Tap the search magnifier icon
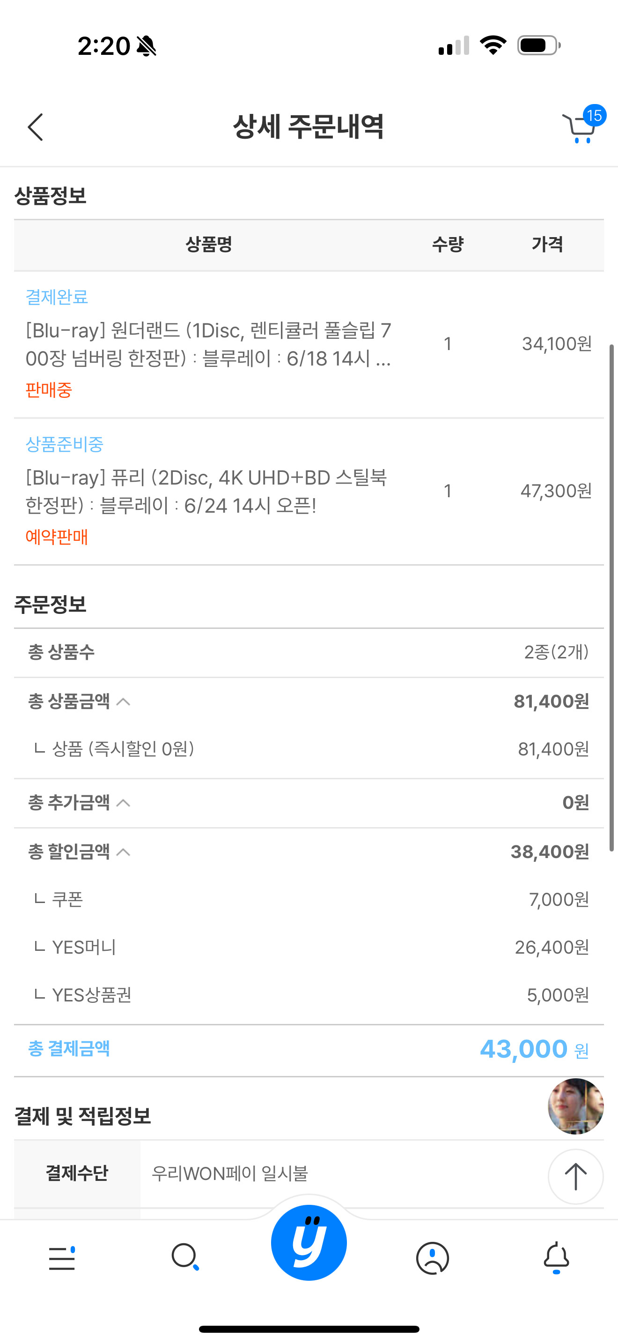This screenshot has width=618, height=1344. tap(185, 1257)
